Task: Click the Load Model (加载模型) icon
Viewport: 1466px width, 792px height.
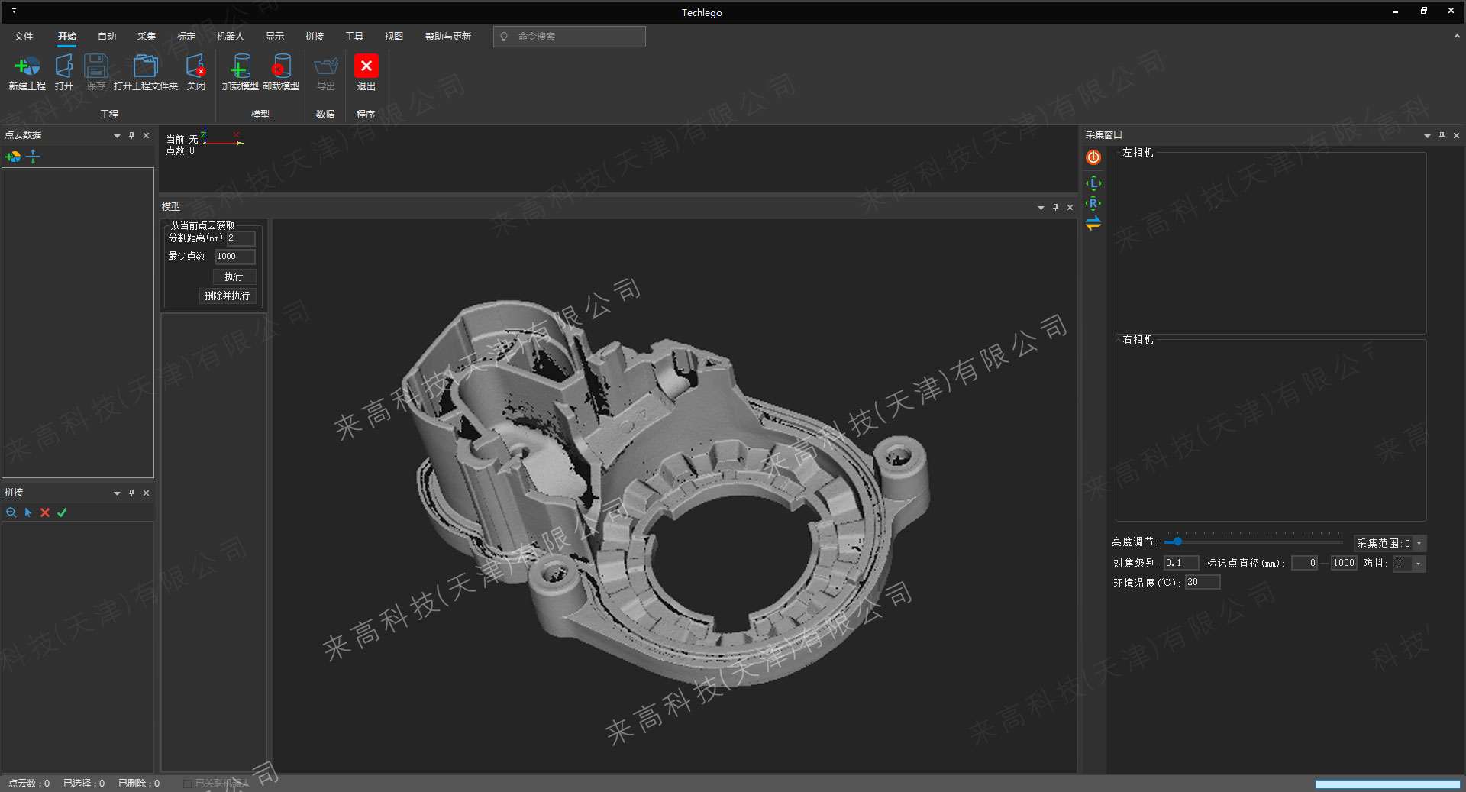Action: (x=240, y=67)
